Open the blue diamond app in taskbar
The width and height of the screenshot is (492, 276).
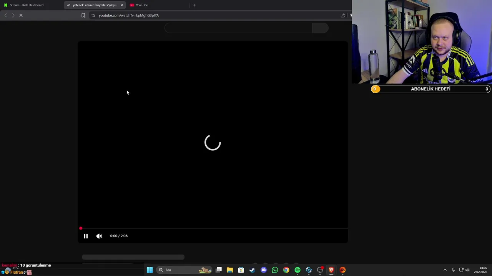[309, 270]
